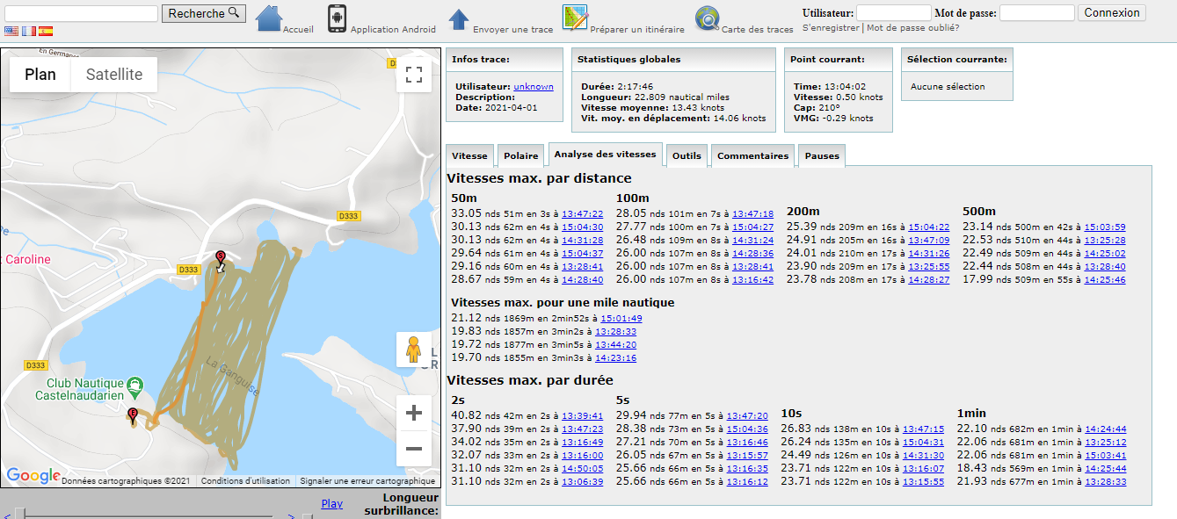Click the Play link below the map

[x=331, y=504]
